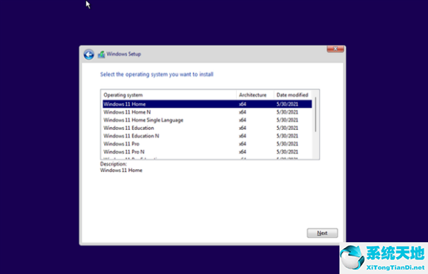Screen dimensions: 428x274
Task: Click the Date modified column header
Action: pos(292,95)
